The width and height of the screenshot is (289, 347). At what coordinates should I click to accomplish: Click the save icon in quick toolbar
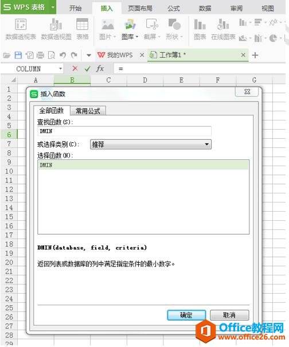[x=18, y=55]
